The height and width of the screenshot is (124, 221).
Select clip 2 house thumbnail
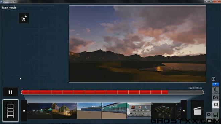click(x=65, y=111)
